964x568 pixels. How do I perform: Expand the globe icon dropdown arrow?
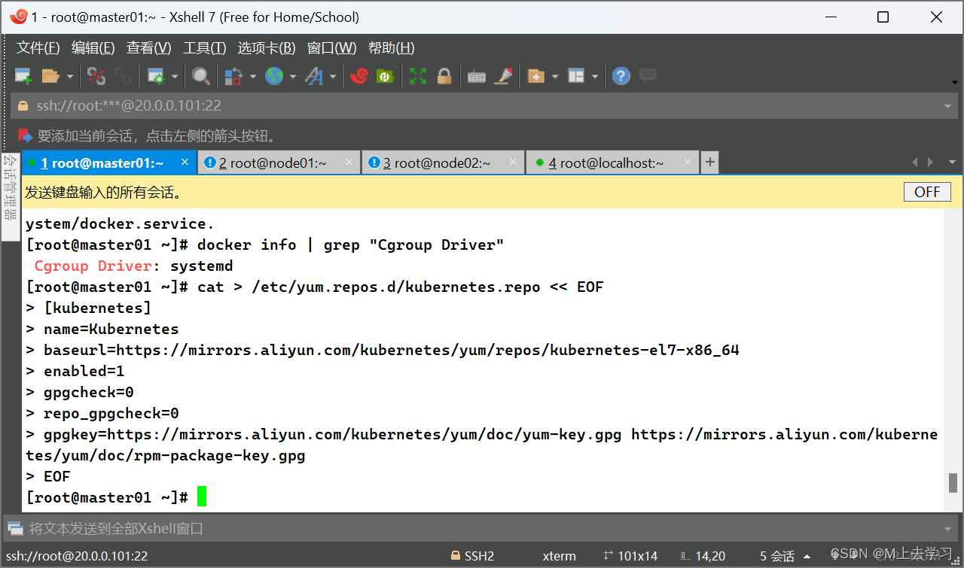pos(292,77)
